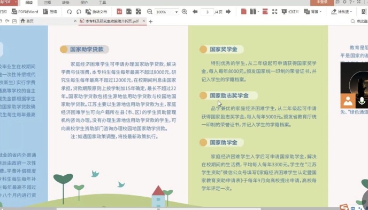
Task: Go to the previous page arrow
Action: pyautogui.click(x=195, y=11)
